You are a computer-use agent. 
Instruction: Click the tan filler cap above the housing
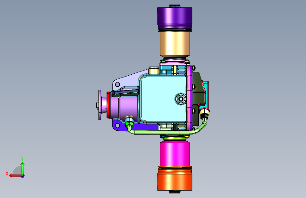click(x=154, y=70)
